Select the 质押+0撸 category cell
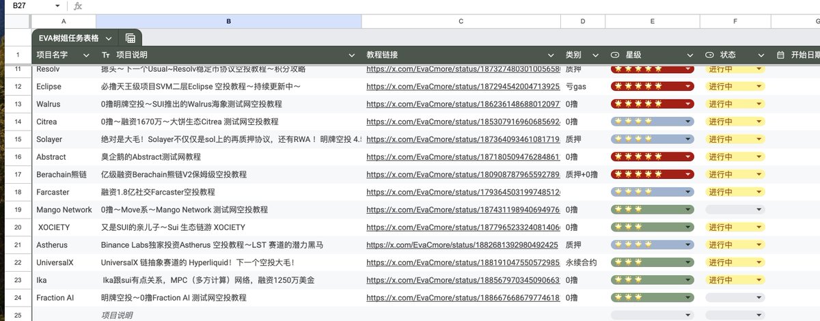820x321 pixels. [583, 175]
